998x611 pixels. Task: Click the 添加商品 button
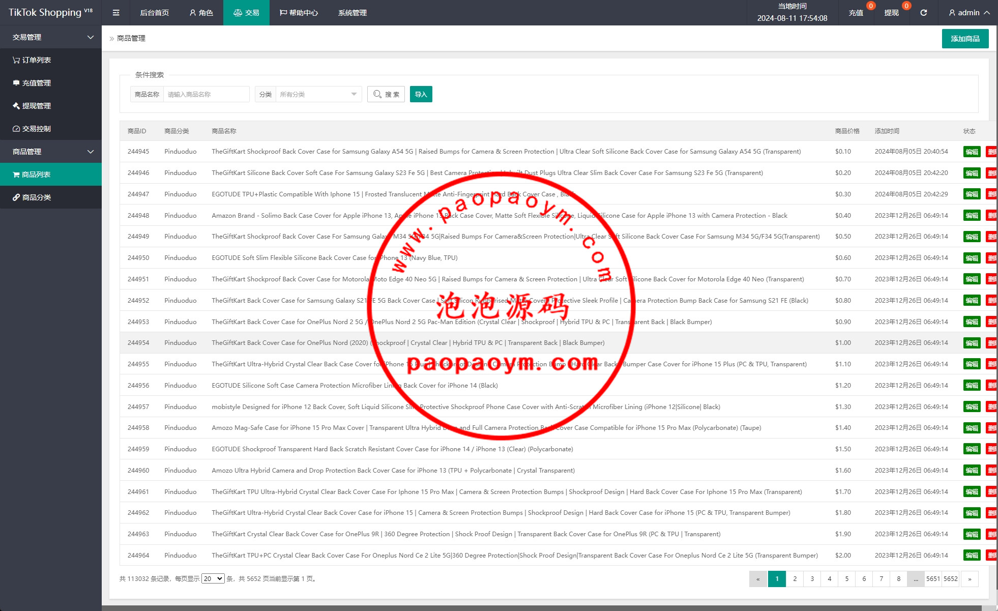tap(965, 39)
